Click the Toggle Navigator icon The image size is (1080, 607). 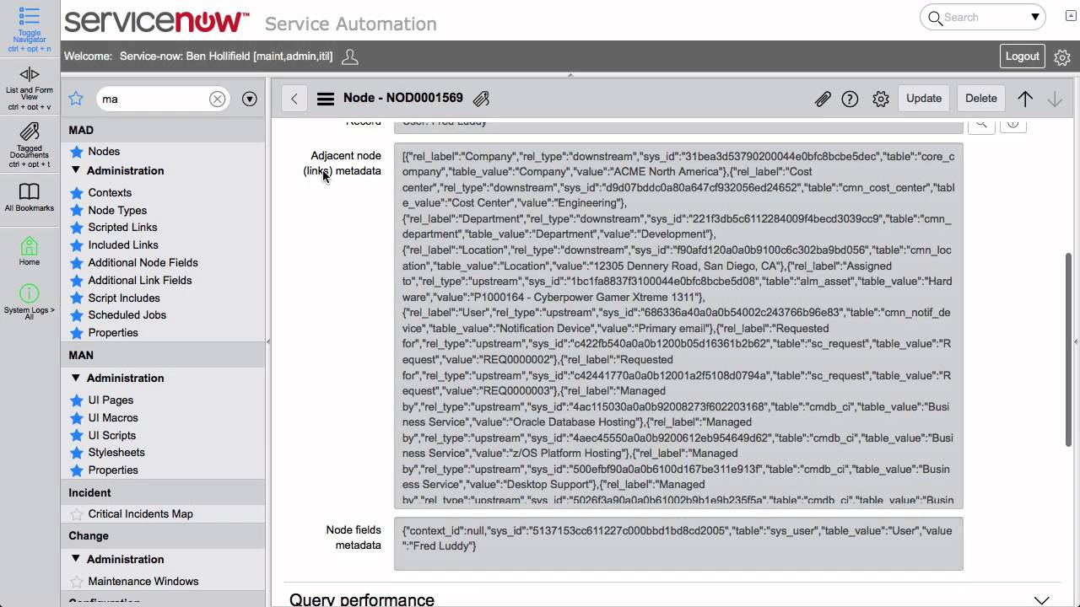[x=30, y=17]
